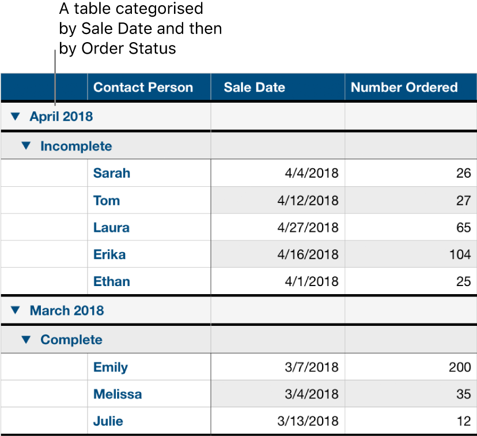
Task: Click the disclosure triangle beside Complete
Action: coord(26,340)
